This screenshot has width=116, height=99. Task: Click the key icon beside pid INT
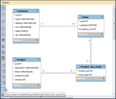pos(14,64)
